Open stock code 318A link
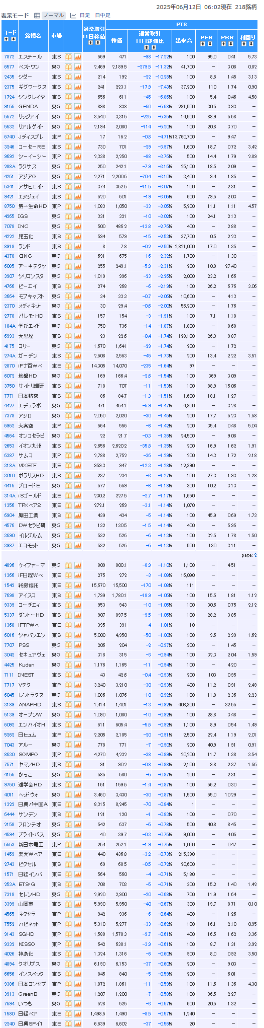The image size is (264, 1028). click(x=9, y=466)
